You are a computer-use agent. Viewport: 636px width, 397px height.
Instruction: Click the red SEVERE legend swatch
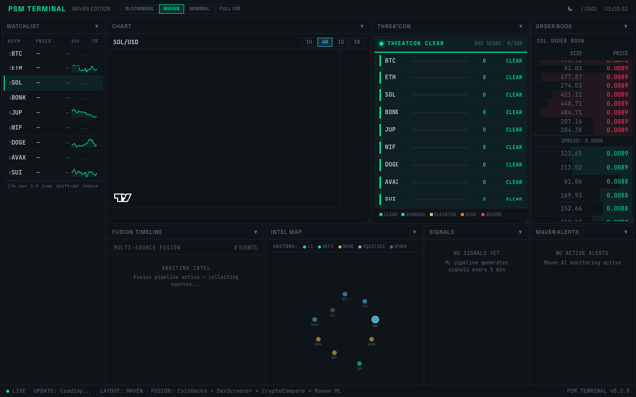coord(483,215)
